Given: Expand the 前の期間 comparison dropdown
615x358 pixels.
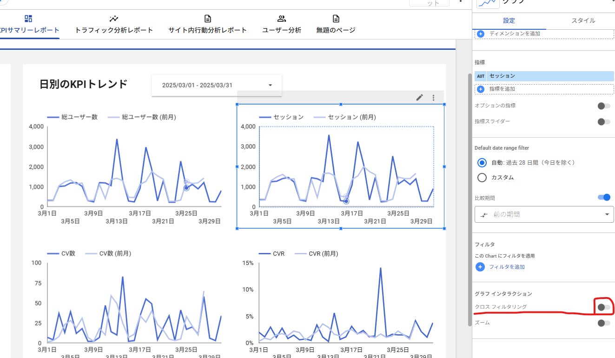Looking at the screenshot, I should 544,214.
